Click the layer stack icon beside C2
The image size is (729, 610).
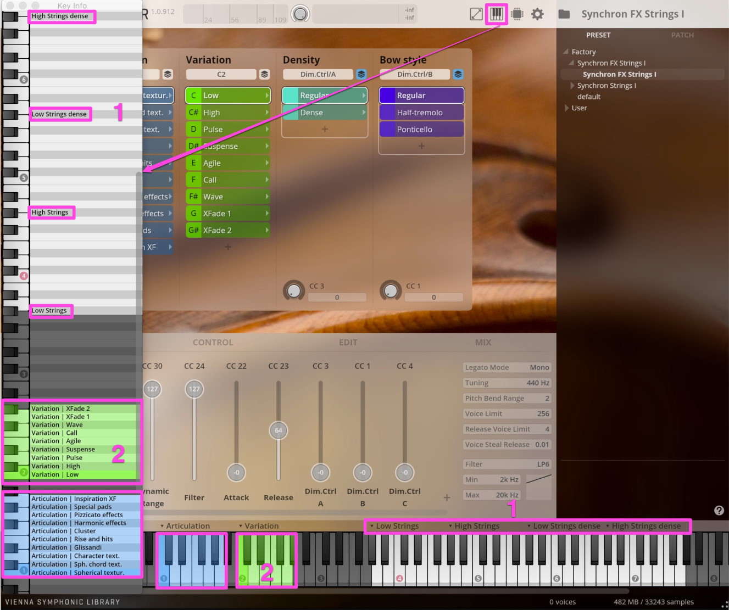point(264,74)
